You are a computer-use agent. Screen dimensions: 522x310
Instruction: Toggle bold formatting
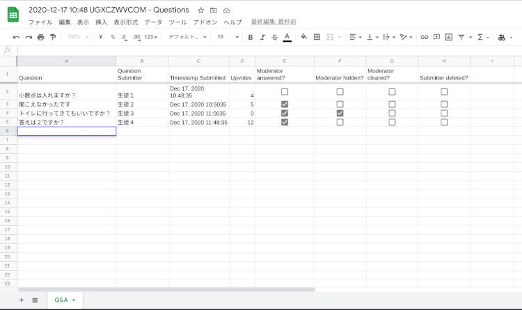[x=251, y=37]
